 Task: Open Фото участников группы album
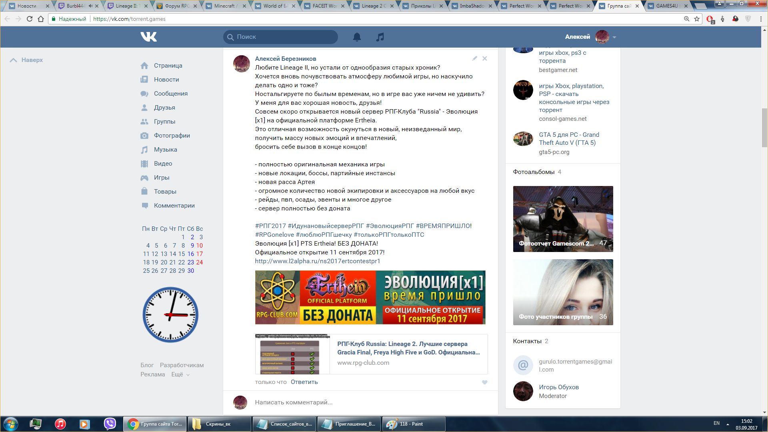pos(563,292)
